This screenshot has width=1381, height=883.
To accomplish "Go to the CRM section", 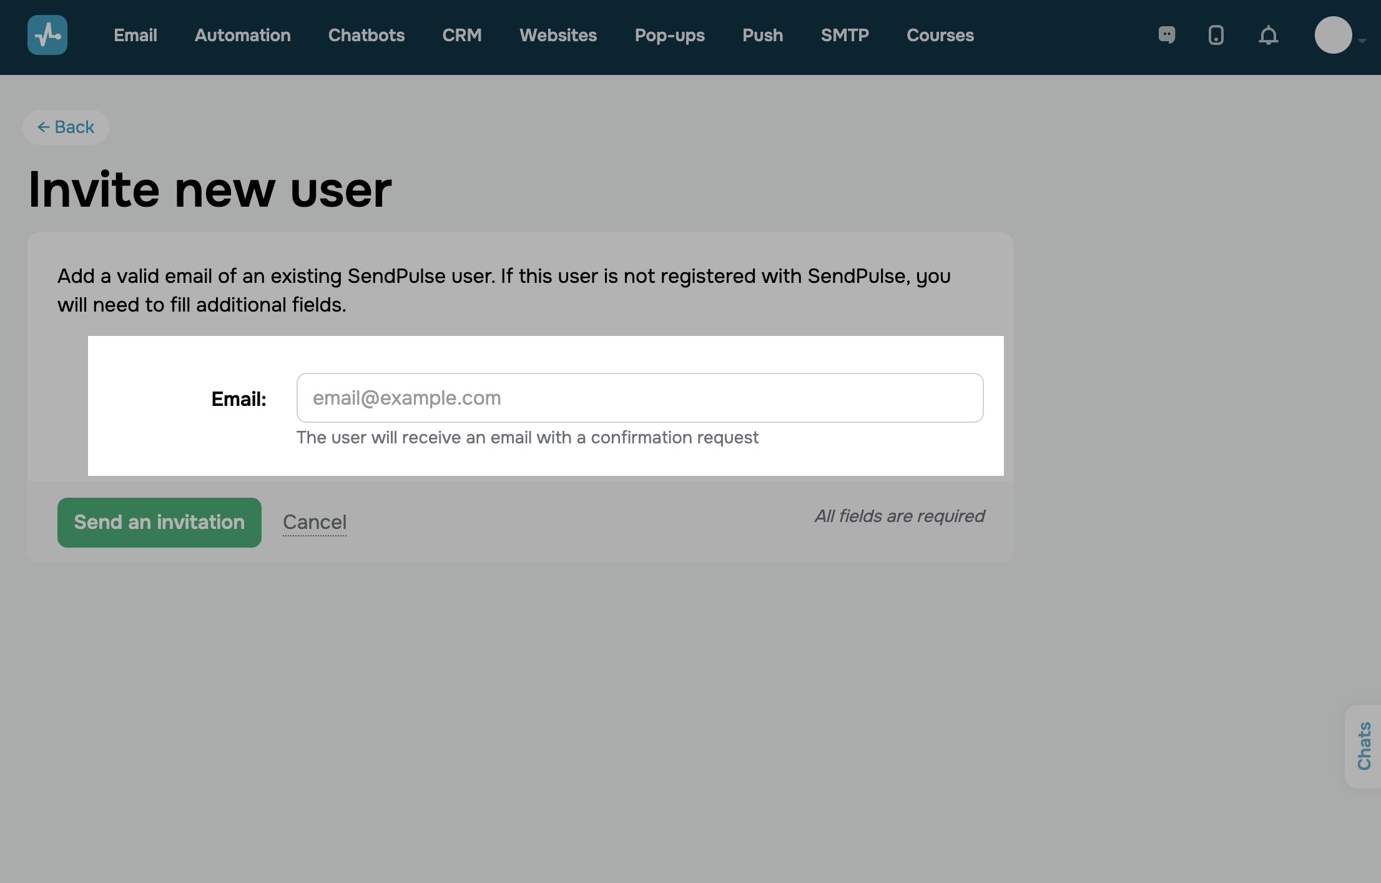I will tap(462, 35).
